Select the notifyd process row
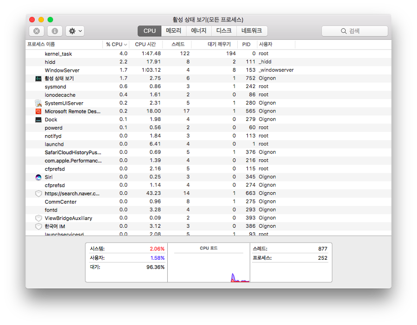The width and height of the screenshot is (417, 325). tap(208, 136)
